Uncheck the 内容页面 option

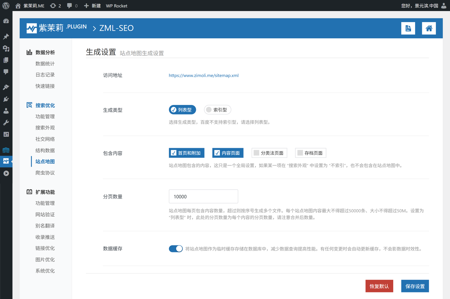point(228,153)
